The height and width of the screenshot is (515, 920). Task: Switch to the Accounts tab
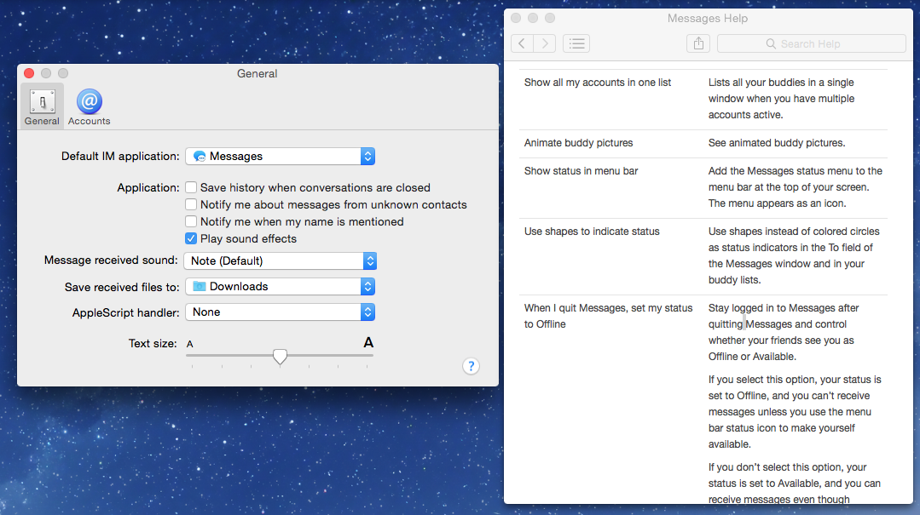click(90, 106)
